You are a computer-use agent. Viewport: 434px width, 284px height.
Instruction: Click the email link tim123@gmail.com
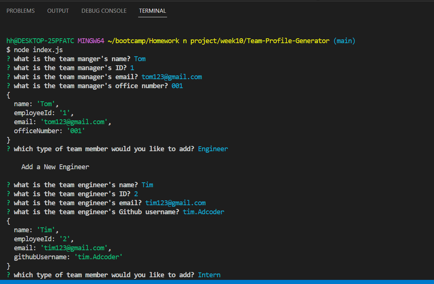tap(175, 203)
